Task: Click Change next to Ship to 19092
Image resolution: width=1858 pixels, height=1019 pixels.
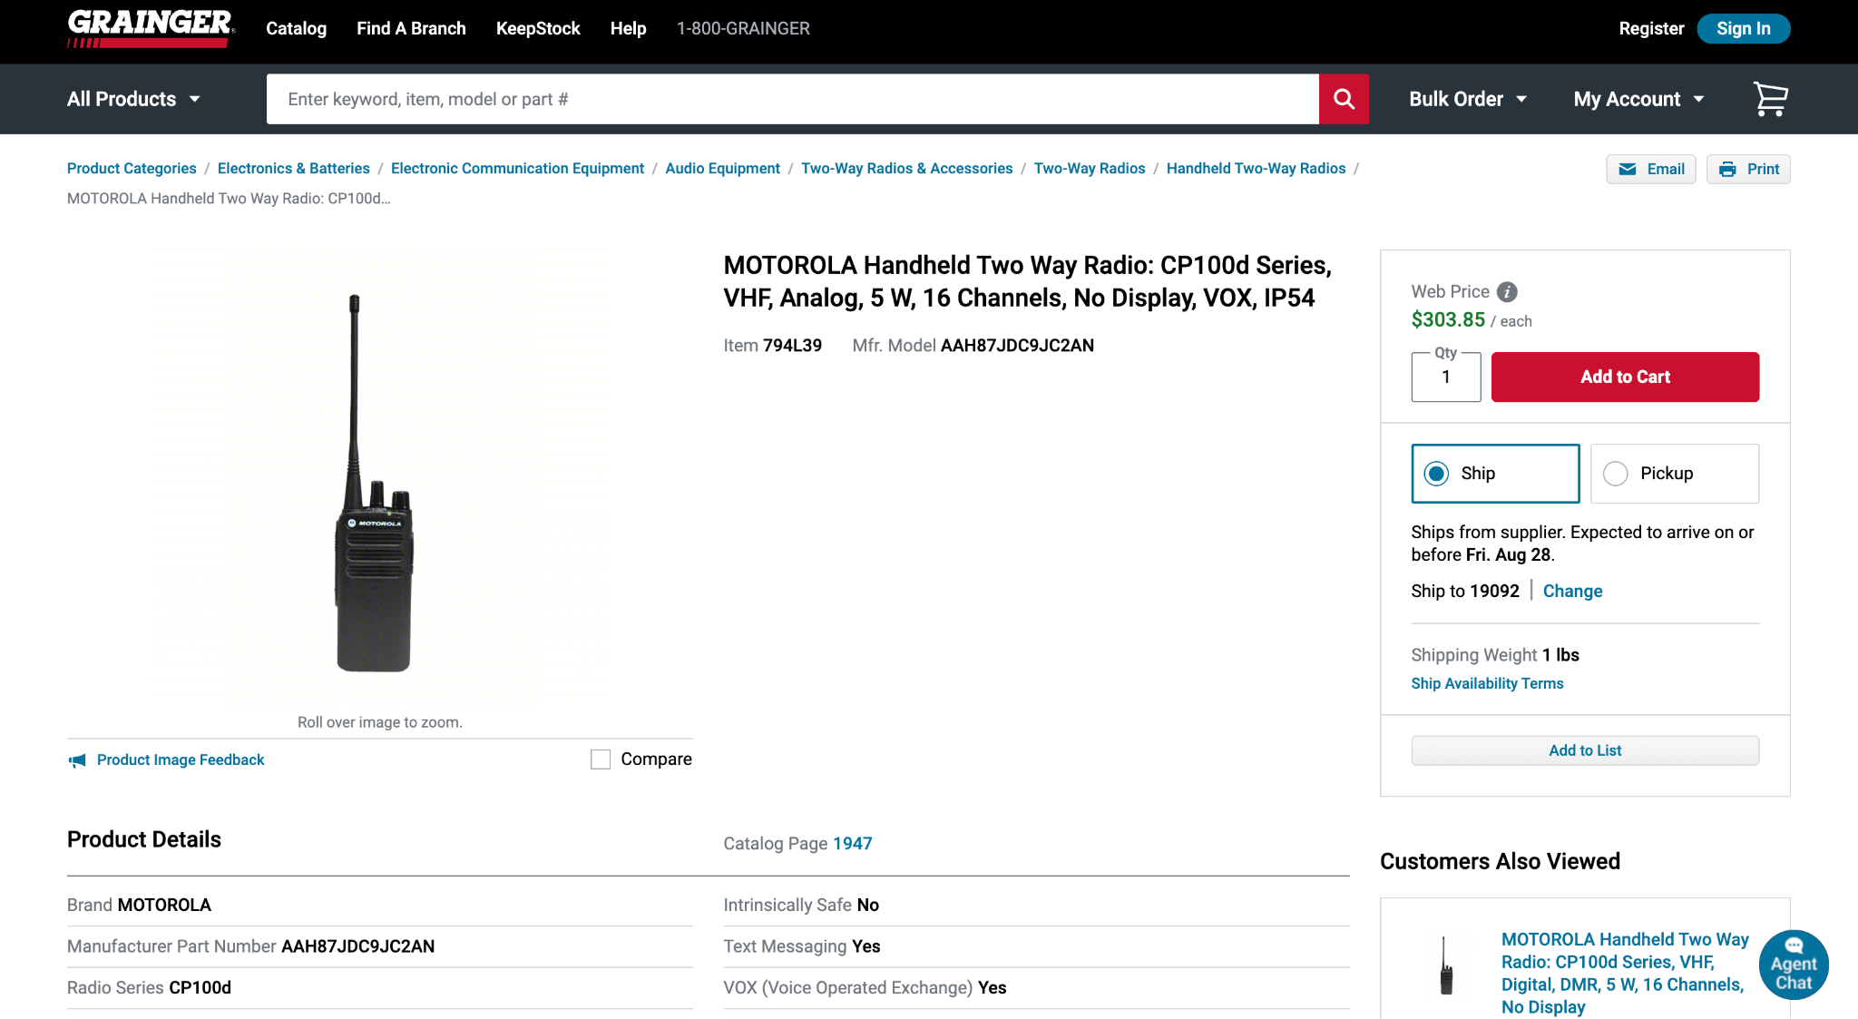Action: pos(1572,591)
